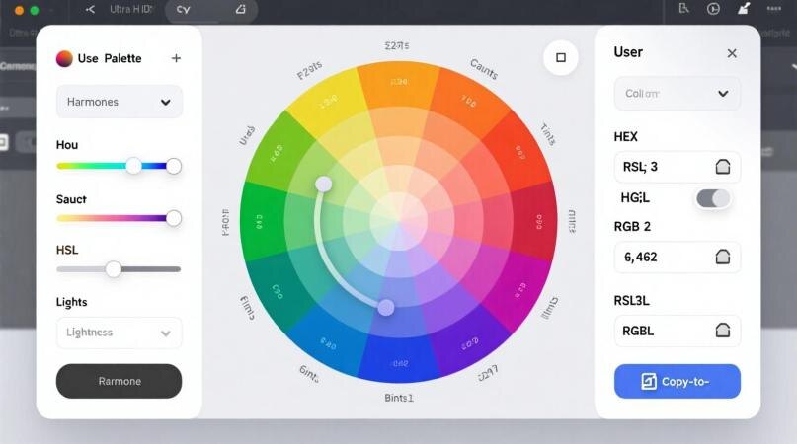Screen dimensions: 797x444
Task: Click the HSL slider handle
Action: tap(114, 269)
